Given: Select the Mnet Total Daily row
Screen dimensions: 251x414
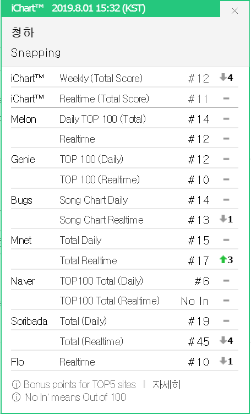Looking at the screenshot, I should [124, 241].
